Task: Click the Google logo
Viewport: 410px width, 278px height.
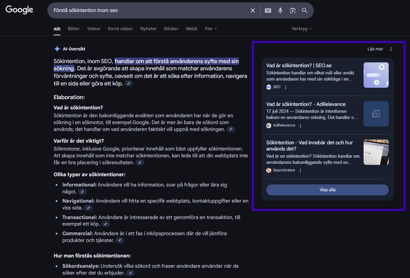Action: click(19, 10)
